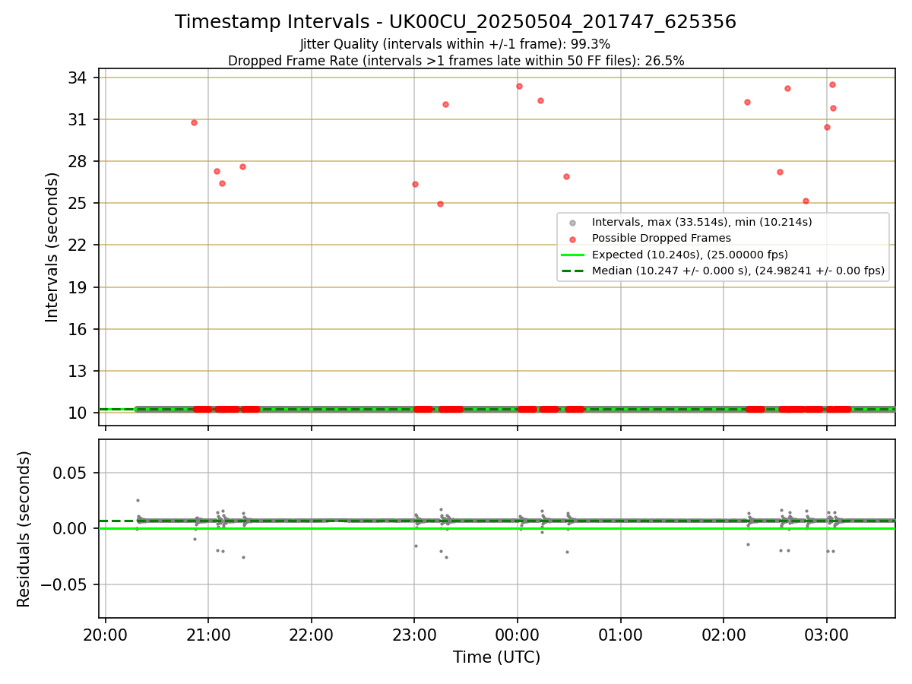Click the '20:00' time tick label

[105, 635]
